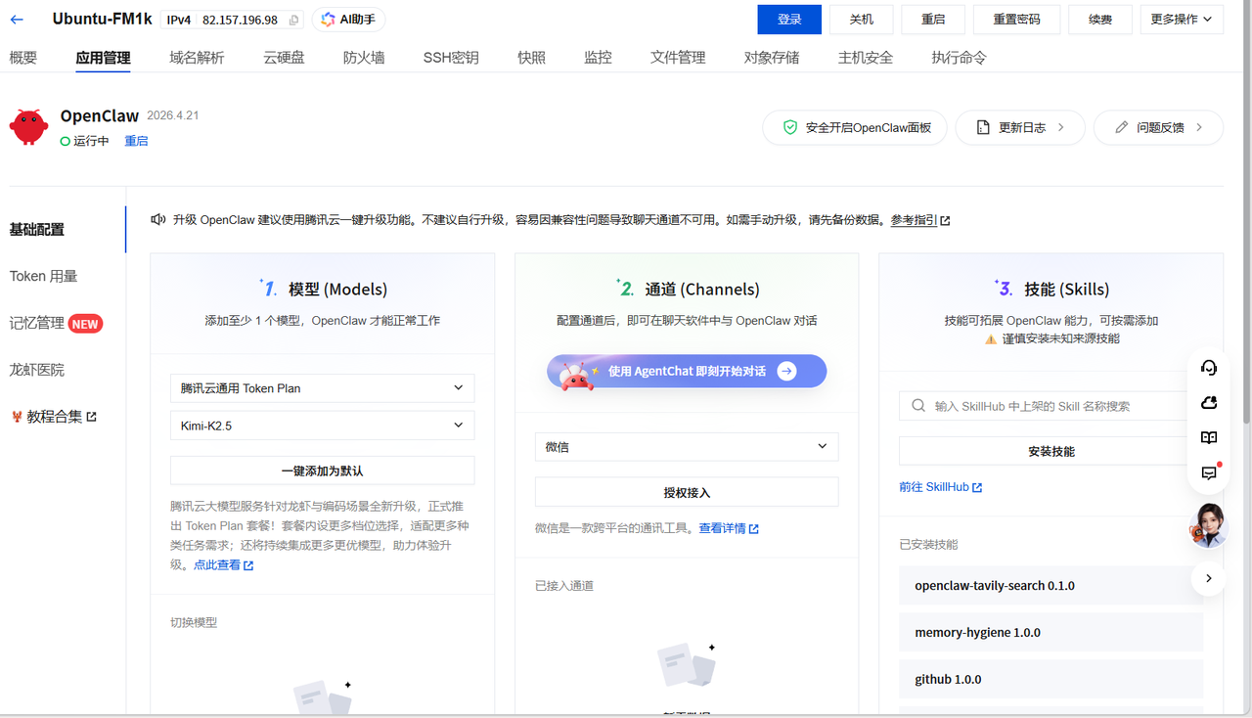The image size is (1252, 718).
Task: Open the 主机安全 tab
Action: (866, 58)
